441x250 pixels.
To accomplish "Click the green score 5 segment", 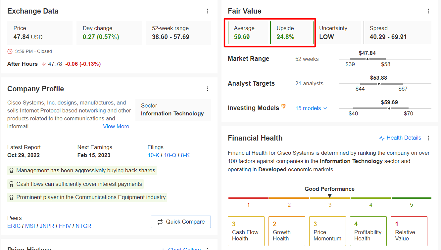I will tap(411, 198).
